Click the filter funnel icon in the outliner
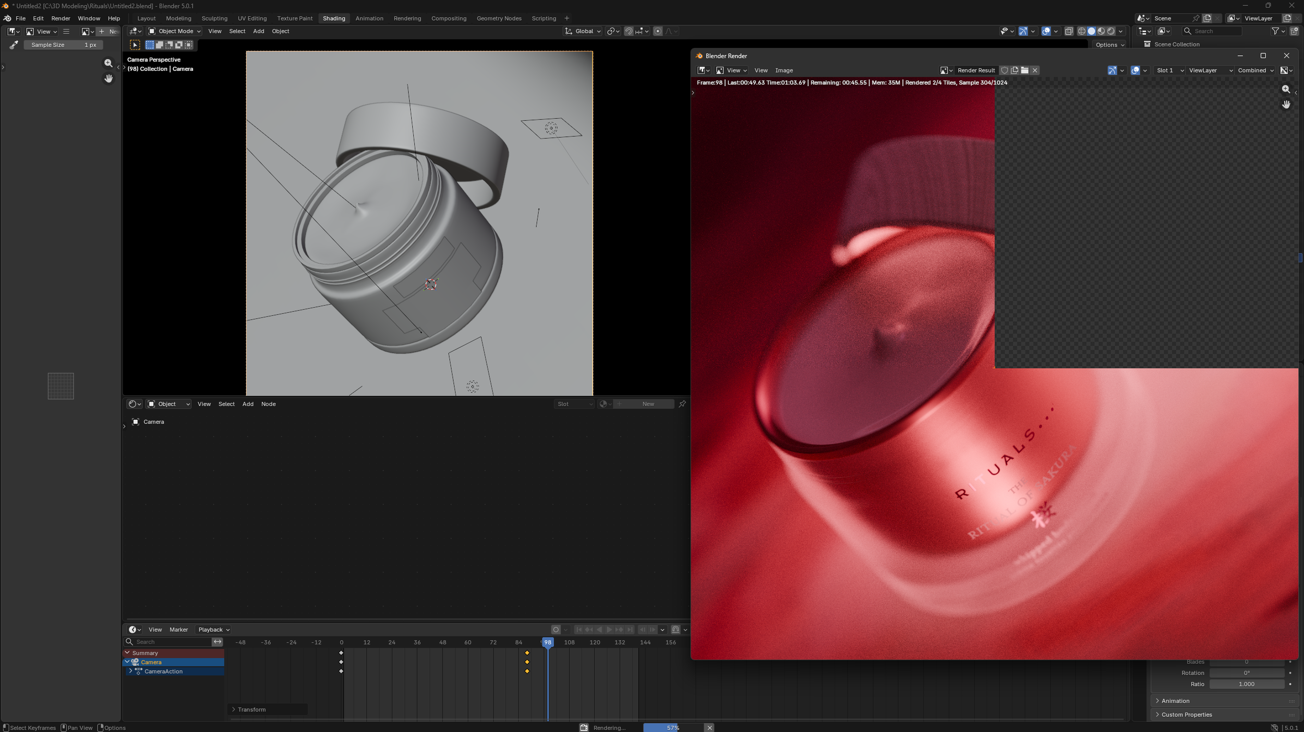 (1276, 31)
